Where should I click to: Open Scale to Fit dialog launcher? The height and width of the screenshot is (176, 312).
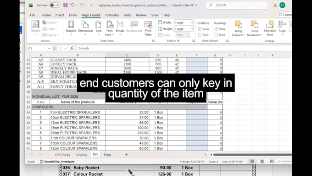point(194,41)
